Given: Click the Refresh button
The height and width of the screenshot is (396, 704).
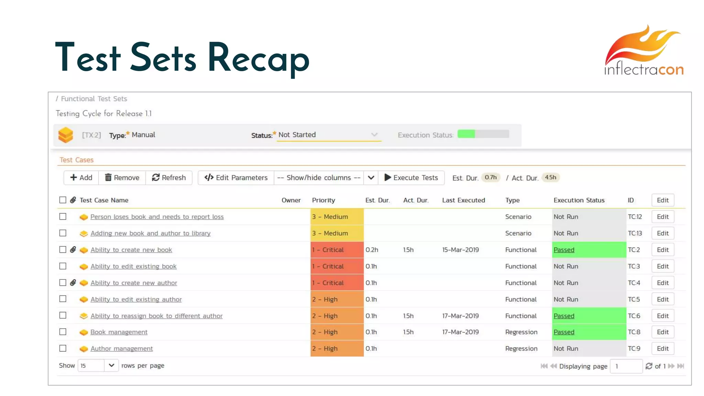Looking at the screenshot, I should (169, 178).
